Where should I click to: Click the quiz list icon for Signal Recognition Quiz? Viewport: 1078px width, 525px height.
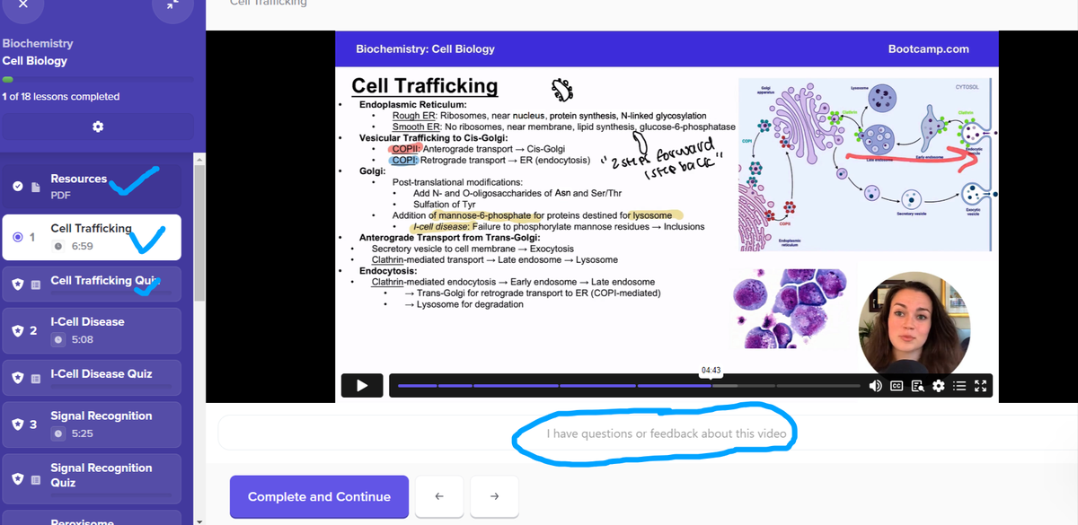36,478
